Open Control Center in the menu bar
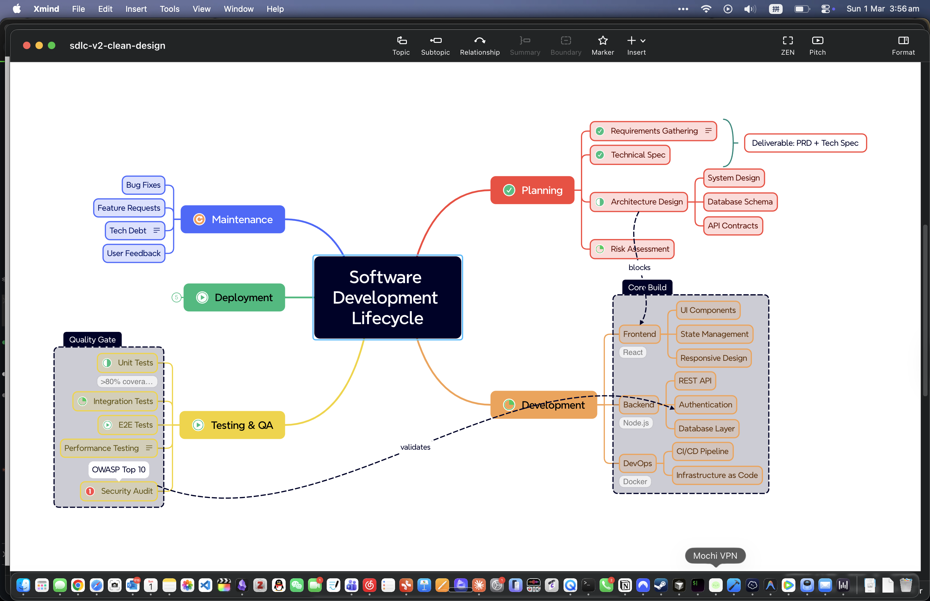Viewport: 930px width, 601px height. point(826,9)
